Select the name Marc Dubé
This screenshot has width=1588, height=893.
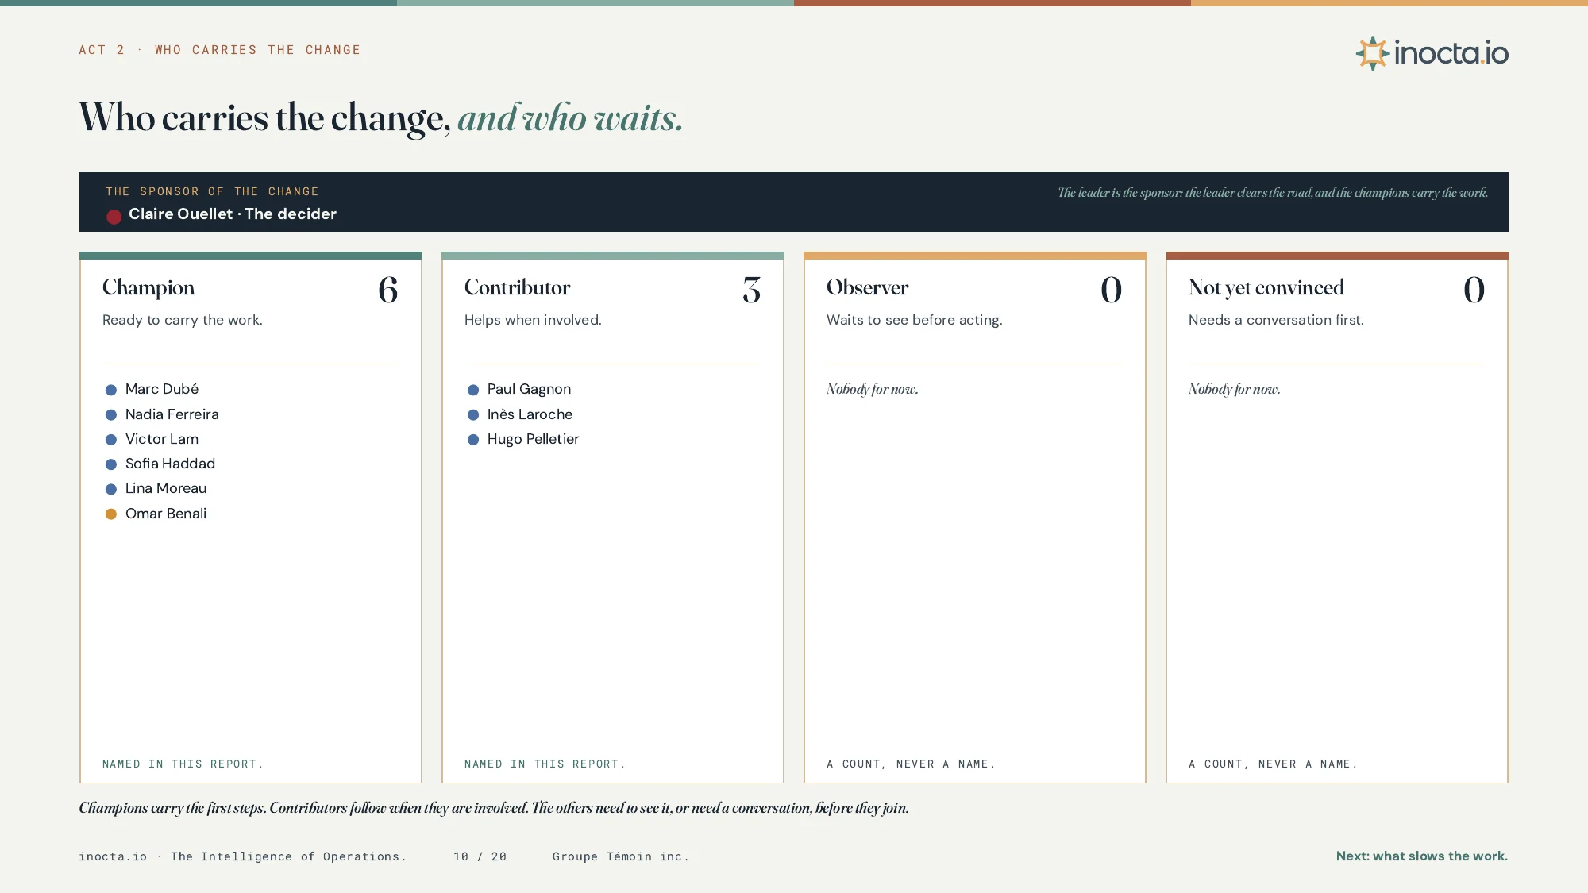click(x=162, y=389)
